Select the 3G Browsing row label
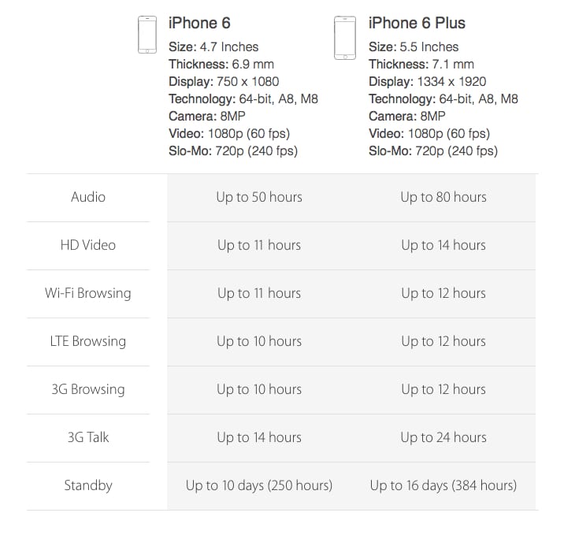 pos(88,389)
